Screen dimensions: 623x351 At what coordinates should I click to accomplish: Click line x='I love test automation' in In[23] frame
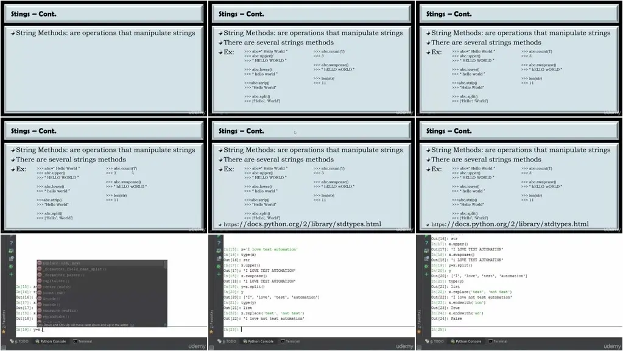[260, 249]
